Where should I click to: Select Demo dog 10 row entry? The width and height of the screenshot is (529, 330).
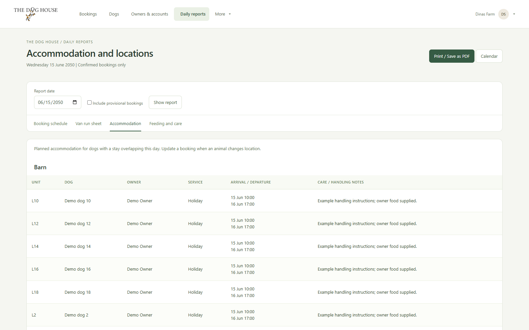point(78,201)
